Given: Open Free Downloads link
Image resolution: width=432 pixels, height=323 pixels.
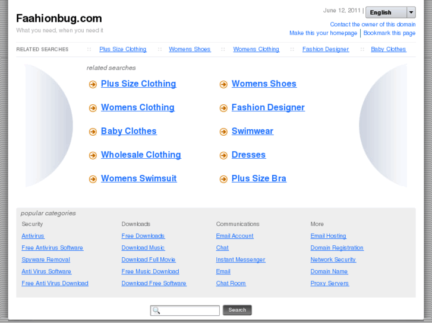Looking at the screenshot, I should click(x=143, y=236).
